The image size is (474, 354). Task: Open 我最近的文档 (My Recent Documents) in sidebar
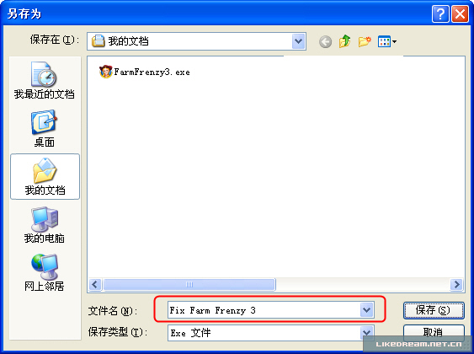point(45,80)
